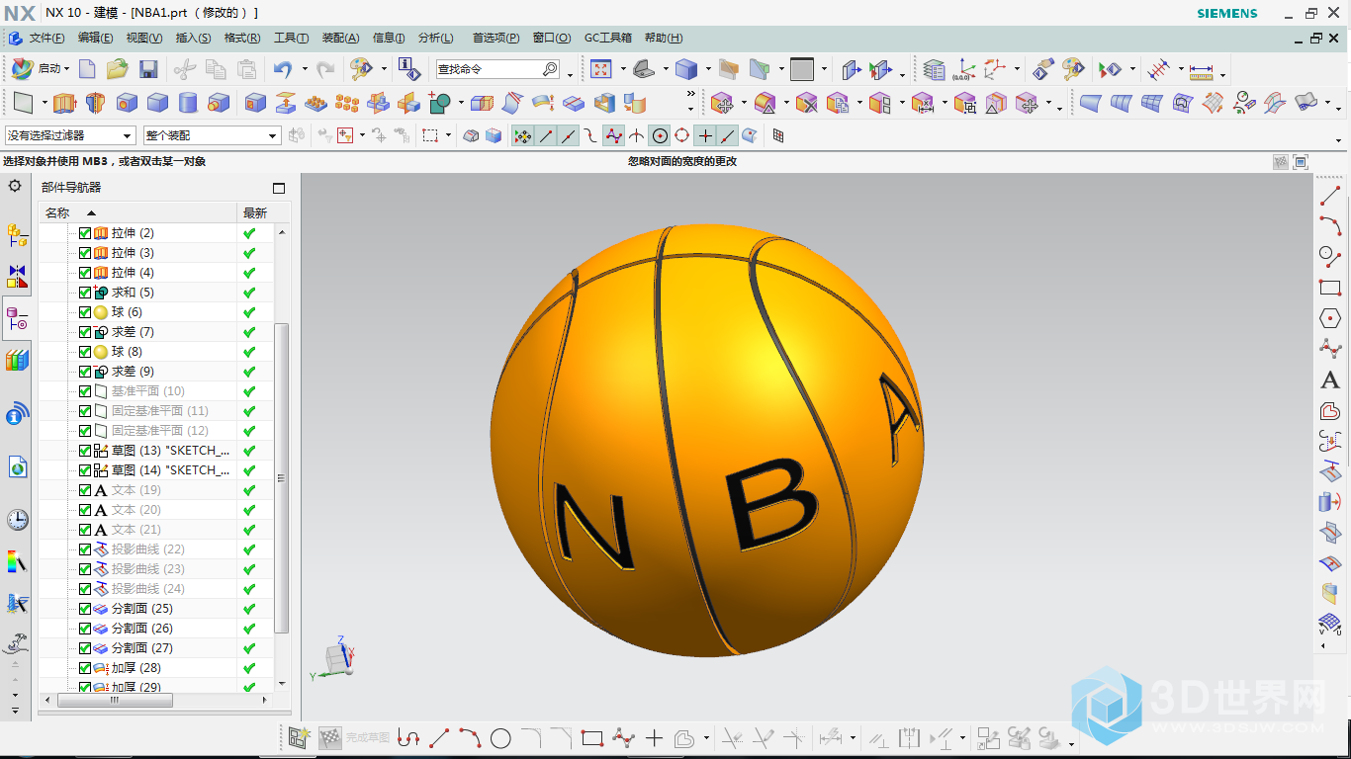
Task: Open the navigator settings gear icon
Action: [x=15, y=186]
